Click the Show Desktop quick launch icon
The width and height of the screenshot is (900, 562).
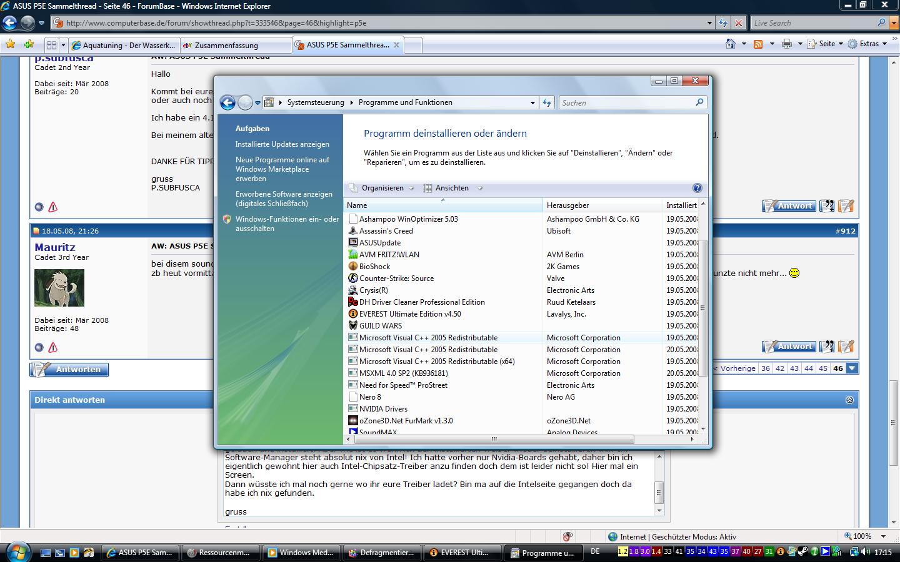(x=46, y=553)
